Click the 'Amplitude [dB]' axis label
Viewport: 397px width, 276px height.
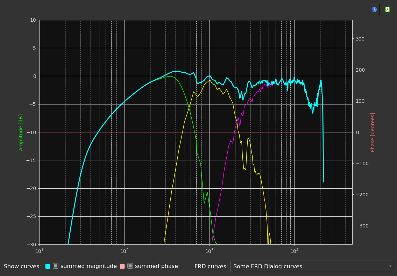coord(21,132)
